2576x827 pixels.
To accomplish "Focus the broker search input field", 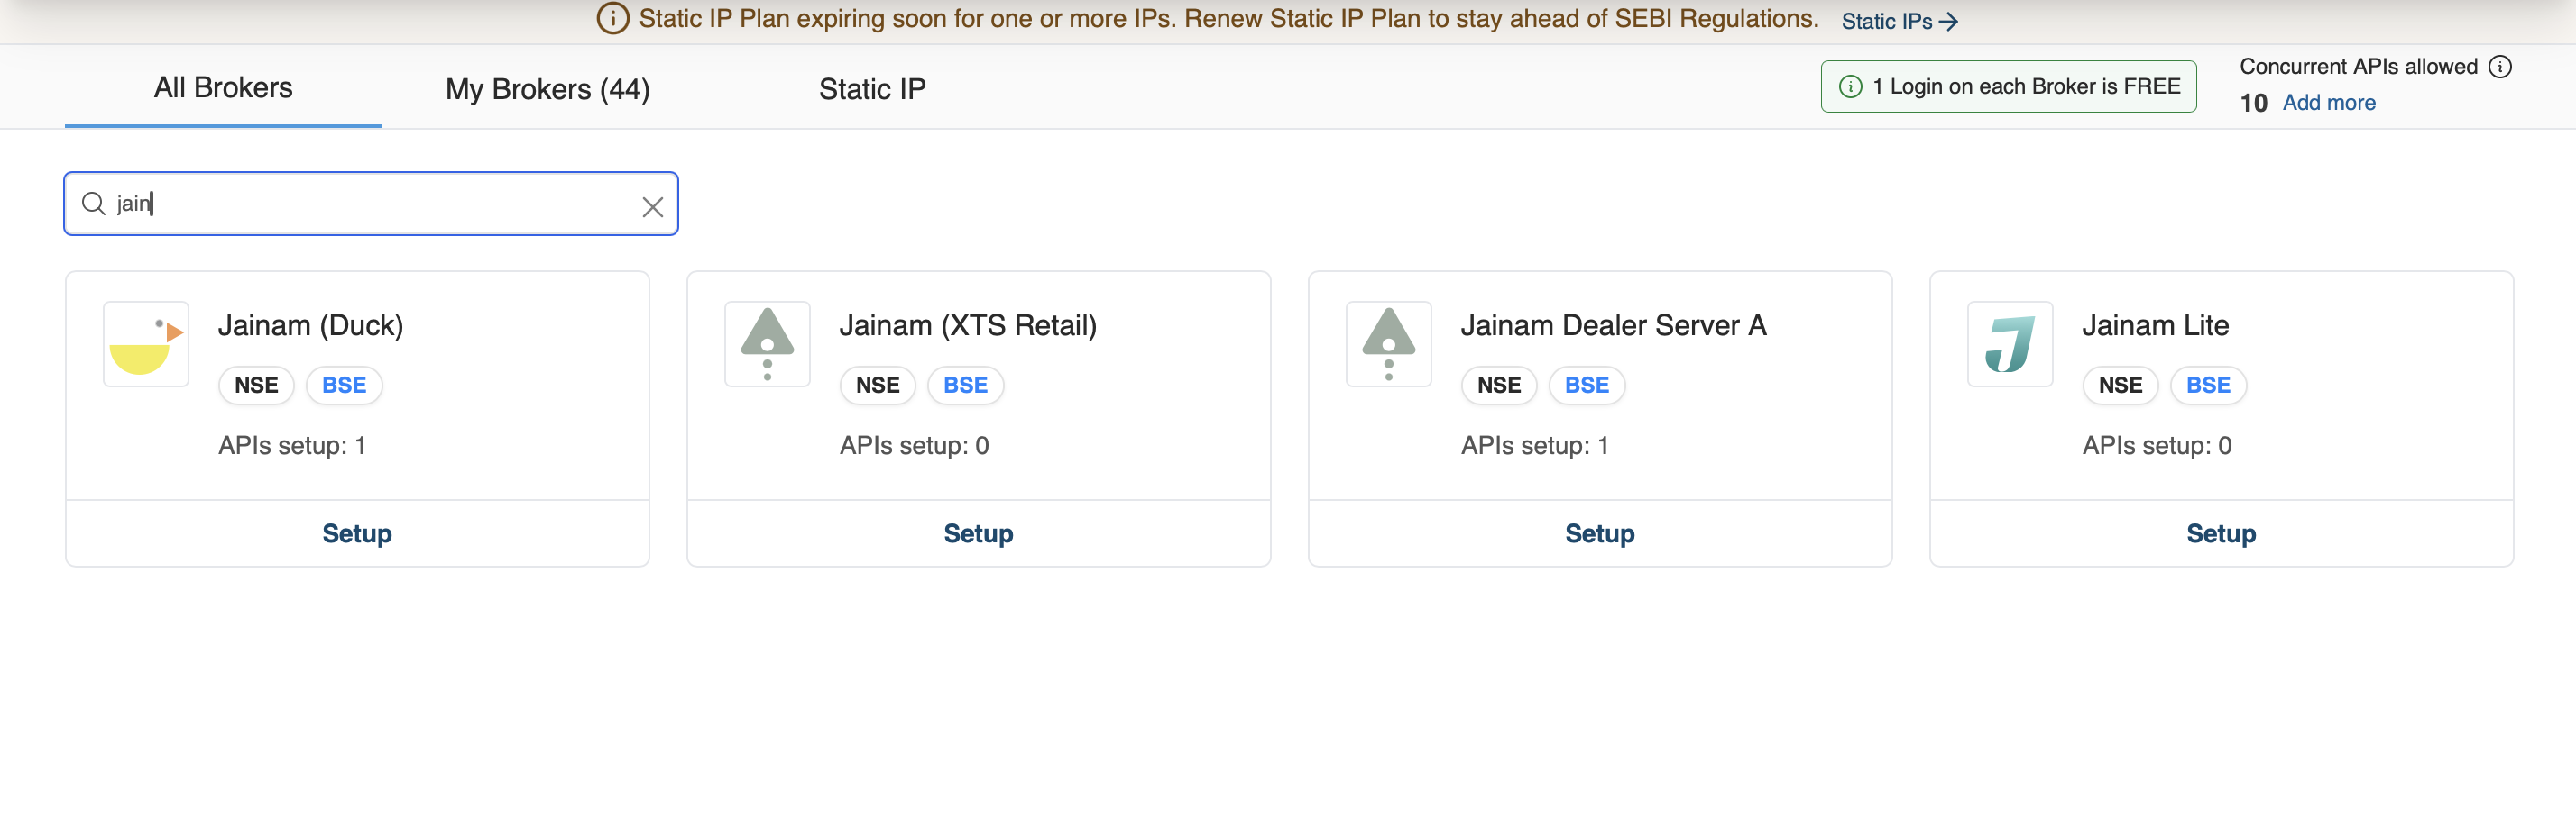I will [x=380, y=204].
